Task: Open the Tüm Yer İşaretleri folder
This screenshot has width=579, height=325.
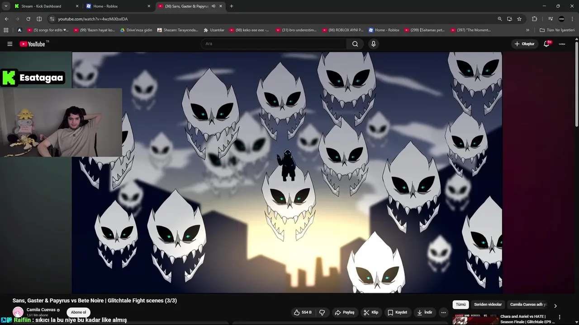Action: point(557,30)
